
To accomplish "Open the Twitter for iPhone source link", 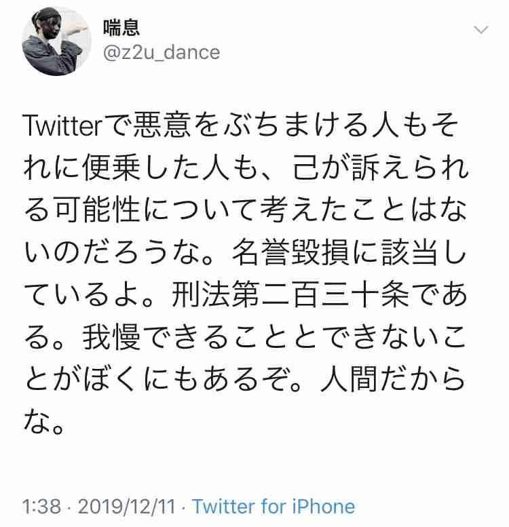I will 274,506.
